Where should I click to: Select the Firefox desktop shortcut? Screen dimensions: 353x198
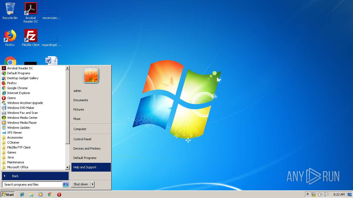[x=10, y=38]
